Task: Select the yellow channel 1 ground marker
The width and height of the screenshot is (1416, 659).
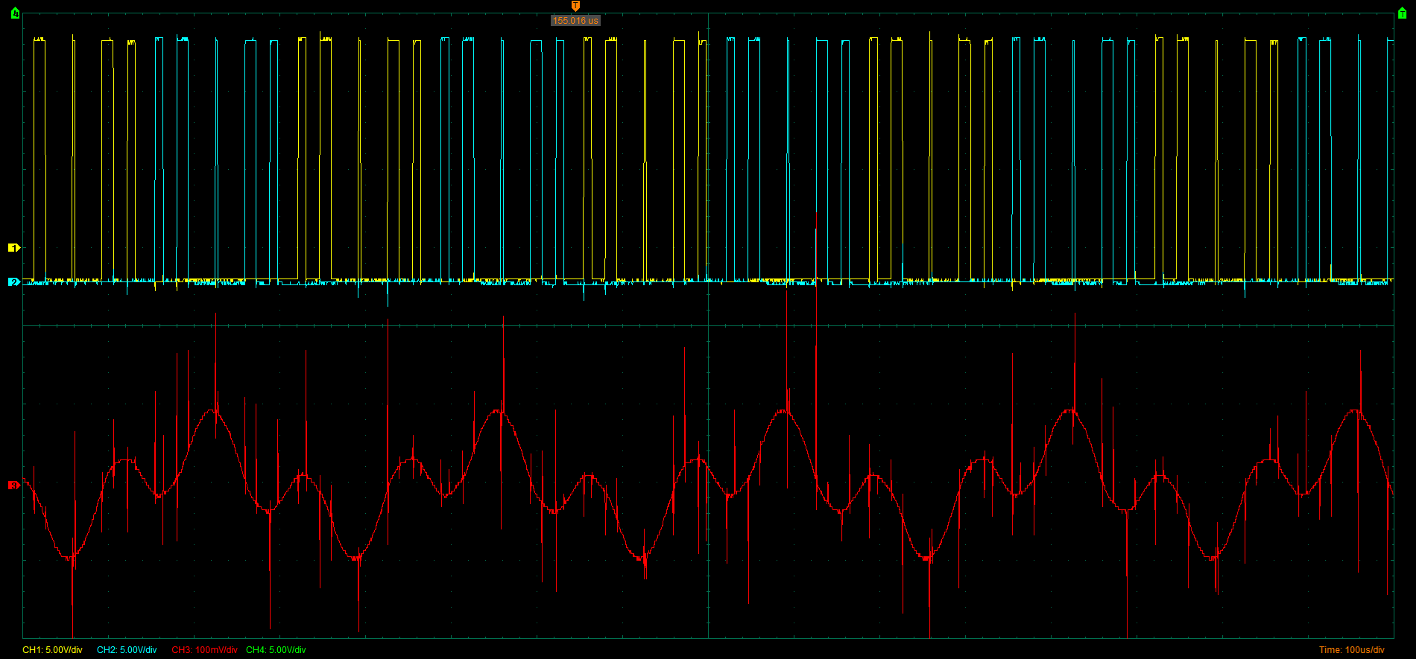Action: pos(13,247)
